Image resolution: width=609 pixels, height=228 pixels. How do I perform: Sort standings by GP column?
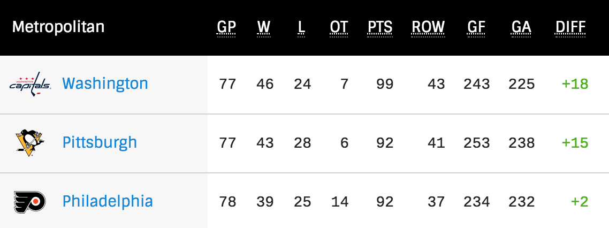(x=227, y=27)
